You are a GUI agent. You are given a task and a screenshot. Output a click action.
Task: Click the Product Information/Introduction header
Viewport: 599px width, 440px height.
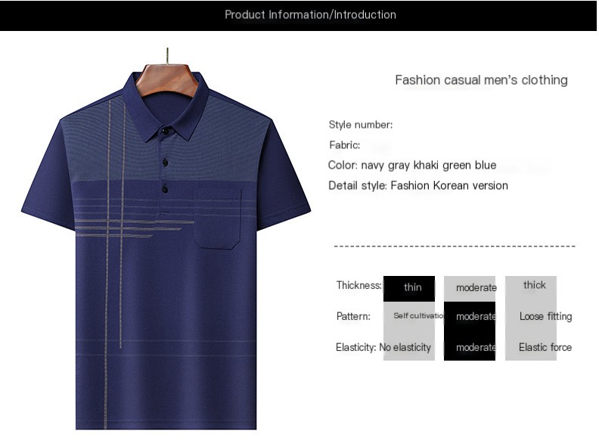310,15
